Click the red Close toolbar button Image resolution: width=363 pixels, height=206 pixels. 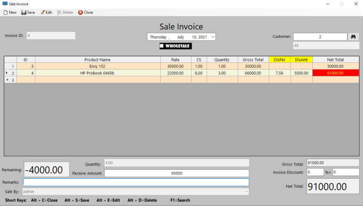point(85,12)
